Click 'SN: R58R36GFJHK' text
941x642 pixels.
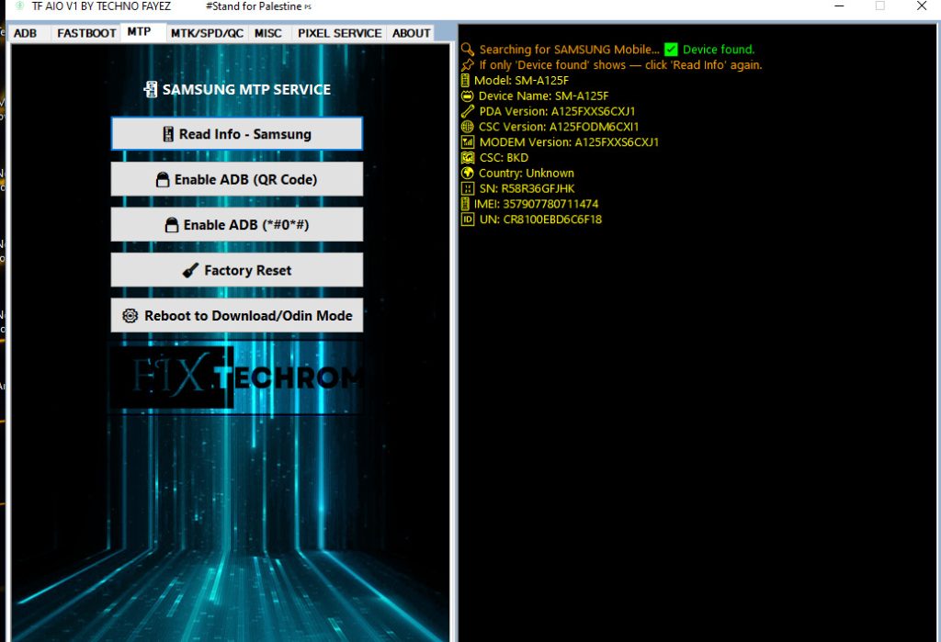click(527, 188)
